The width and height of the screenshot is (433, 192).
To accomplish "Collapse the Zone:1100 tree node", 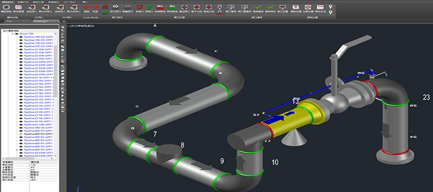I will tap(13, 34).
